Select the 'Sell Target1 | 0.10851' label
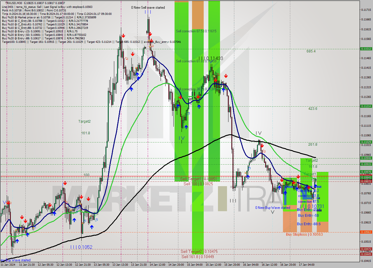373x268 pixels. click(x=198, y=179)
